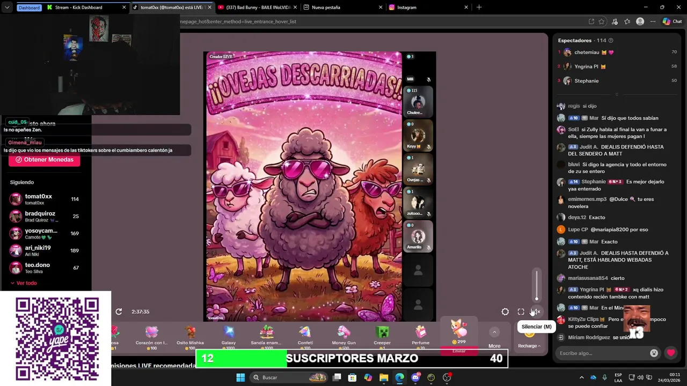
Task: Switch to Instagram tab
Action: click(428, 8)
